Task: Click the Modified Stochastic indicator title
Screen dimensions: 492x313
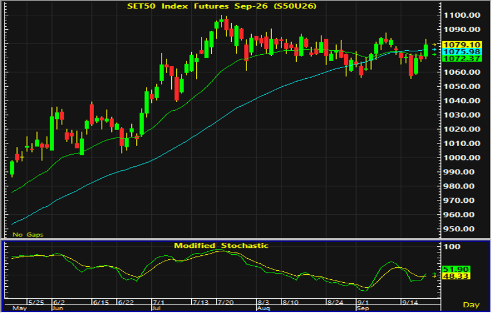Action: [221, 246]
